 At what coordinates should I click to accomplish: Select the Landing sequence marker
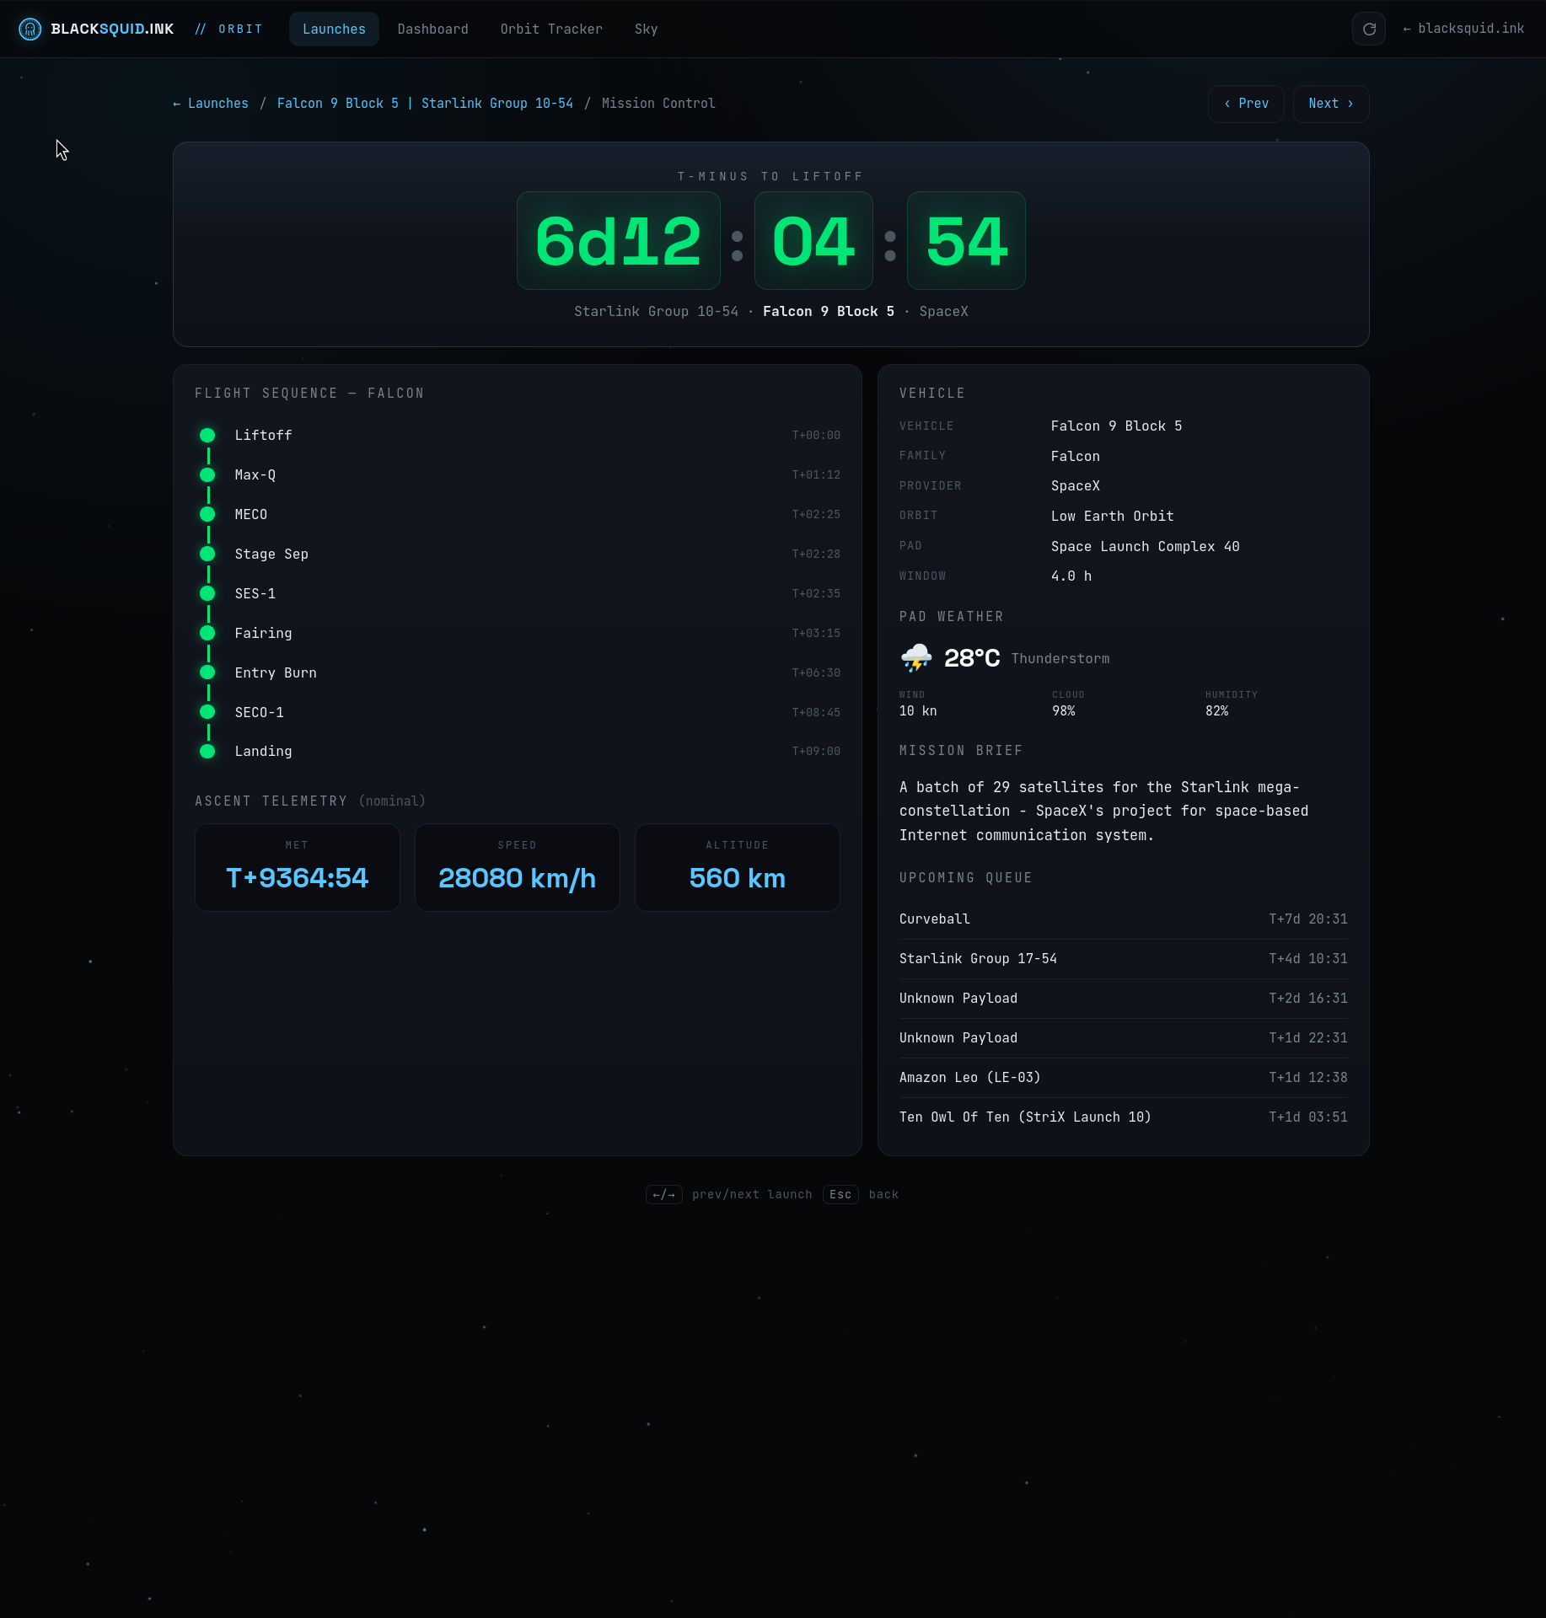click(207, 752)
